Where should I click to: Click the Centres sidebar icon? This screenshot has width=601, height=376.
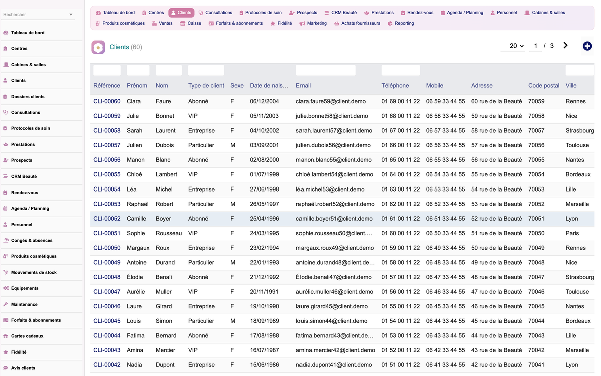[6, 49]
